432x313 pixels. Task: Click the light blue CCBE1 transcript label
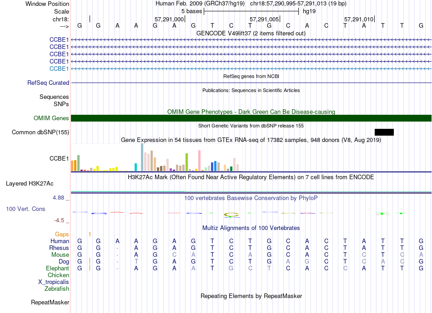[59, 68]
